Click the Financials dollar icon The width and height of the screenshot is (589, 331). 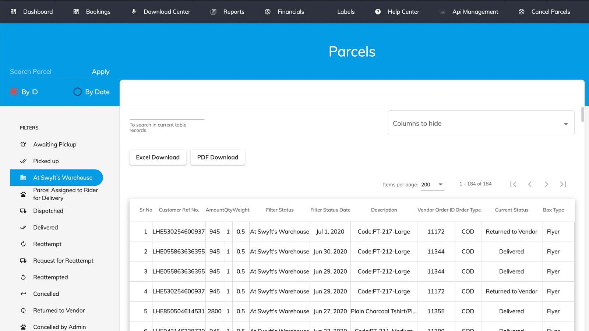click(x=268, y=12)
